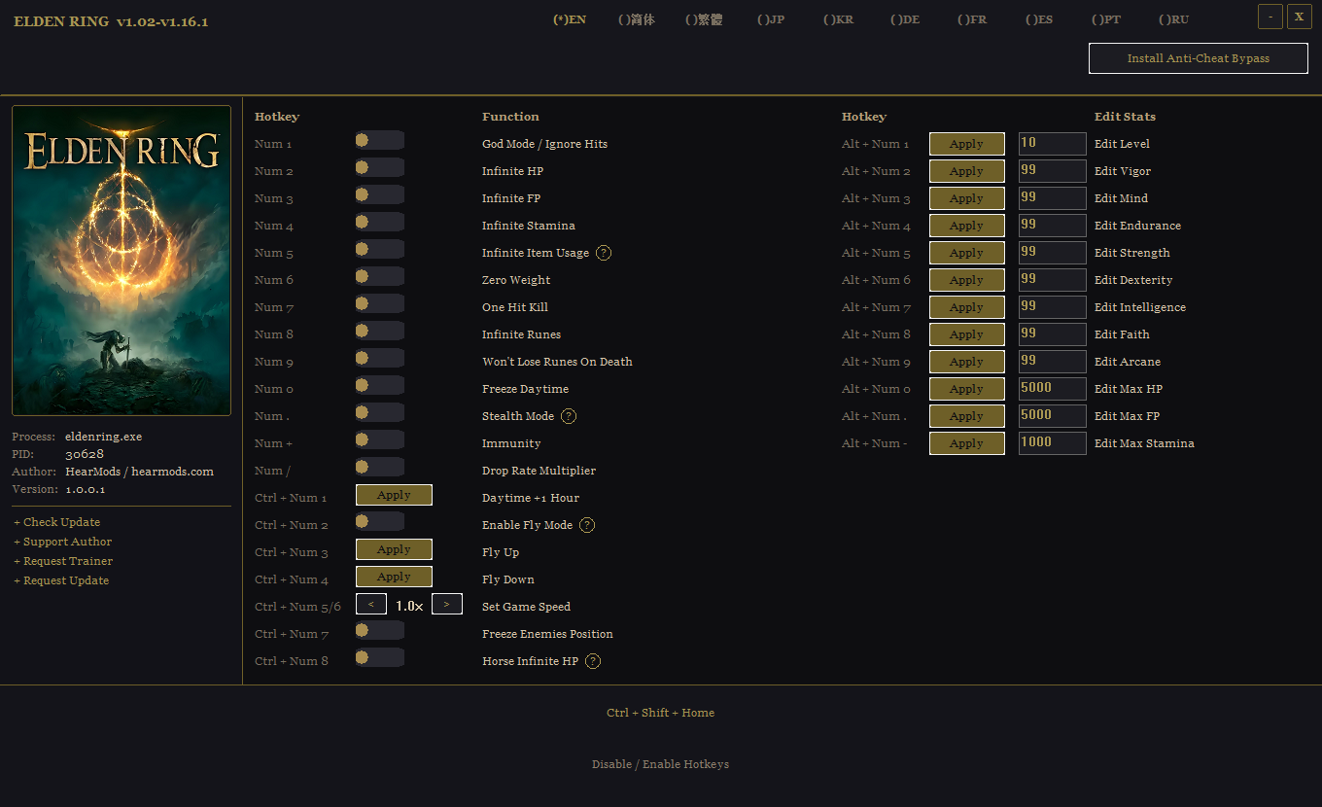This screenshot has width=1322, height=807.
Task: Open help icon next to Infinite Item Usage
Action: pos(604,253)
